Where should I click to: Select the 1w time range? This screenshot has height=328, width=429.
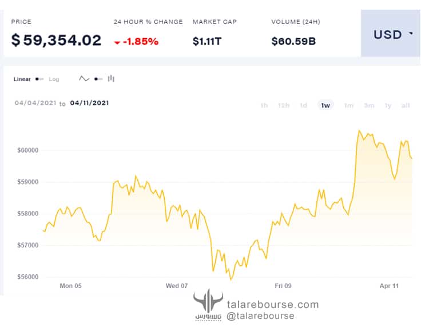(325, 105)
